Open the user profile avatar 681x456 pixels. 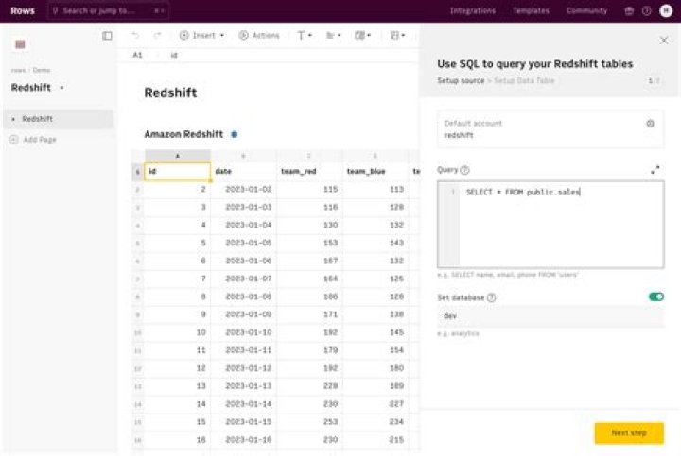[x=666, y=11]
